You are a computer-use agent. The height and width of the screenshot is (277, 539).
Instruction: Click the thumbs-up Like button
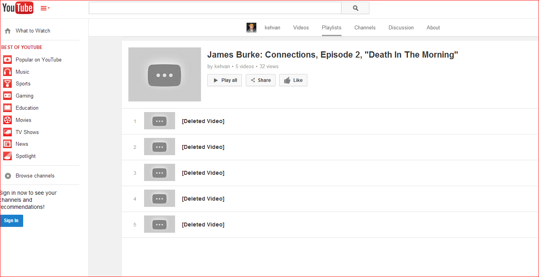point(293,80)
